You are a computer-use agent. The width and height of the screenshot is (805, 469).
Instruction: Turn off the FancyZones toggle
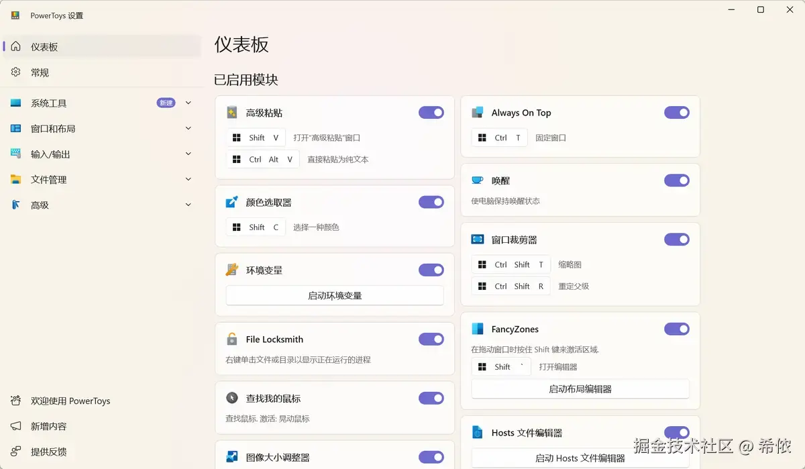677,329
